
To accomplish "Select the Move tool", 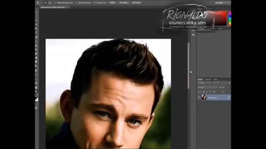I will [x=37, y=12].
